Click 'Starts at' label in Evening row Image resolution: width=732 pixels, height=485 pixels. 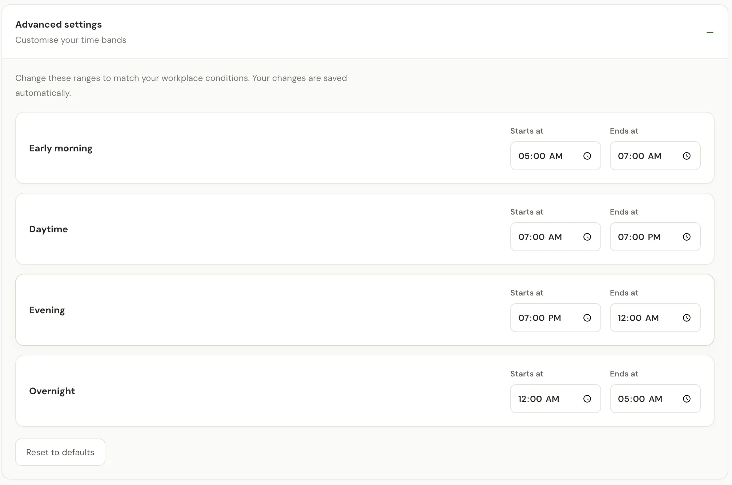point(527,293)
